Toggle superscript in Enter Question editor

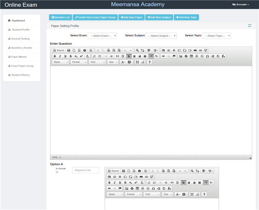(x=81, y=56)
